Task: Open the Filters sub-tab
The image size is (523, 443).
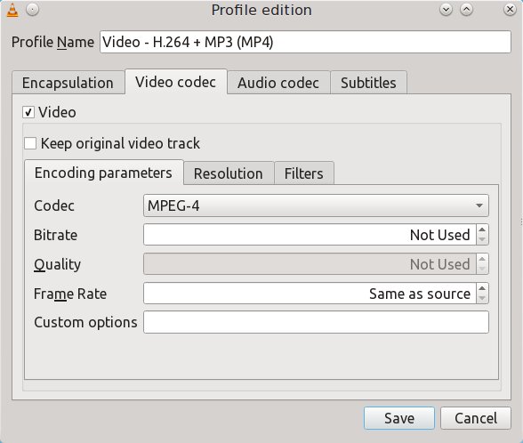Action: click(x=304, y=173)
